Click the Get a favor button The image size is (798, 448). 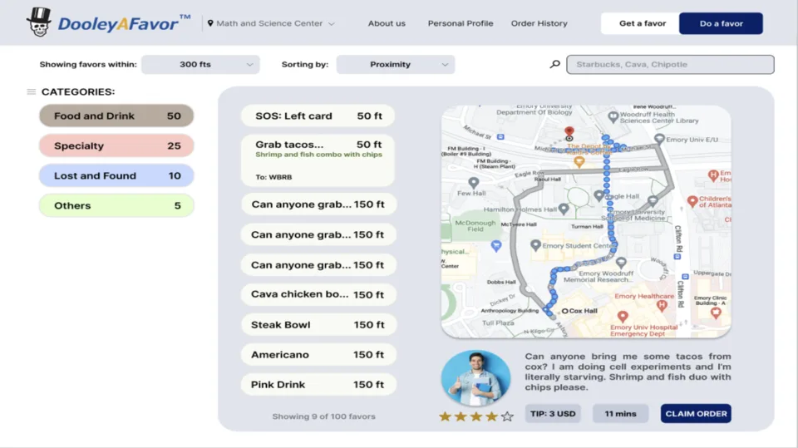coord(642,23)
